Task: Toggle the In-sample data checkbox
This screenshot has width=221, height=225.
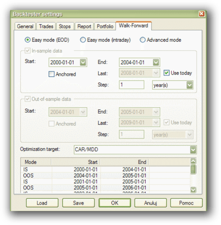Action: pyautogui.click(x=27, y=51)
